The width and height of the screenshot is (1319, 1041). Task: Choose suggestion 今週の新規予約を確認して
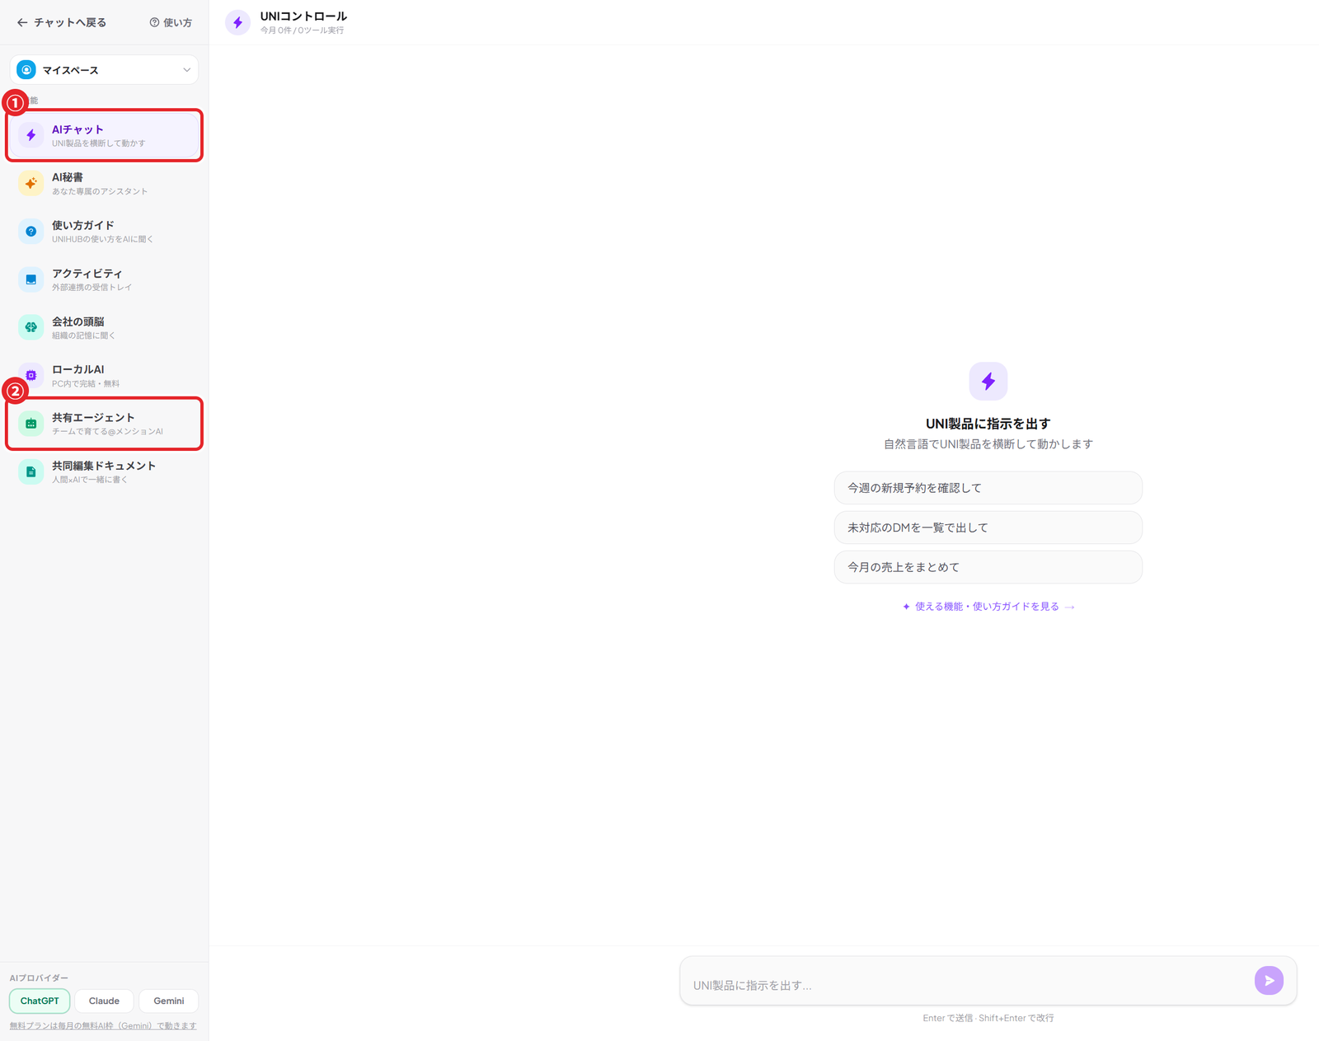coord(988,488)
